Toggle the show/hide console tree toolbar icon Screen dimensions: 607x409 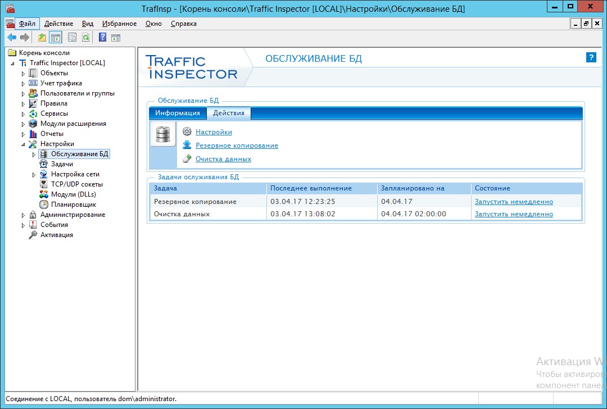[x=56, y=38]
